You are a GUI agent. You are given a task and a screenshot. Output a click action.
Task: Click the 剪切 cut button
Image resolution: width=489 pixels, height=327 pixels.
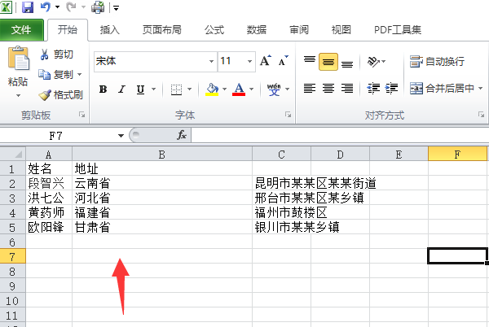click(x=56, y=54)
